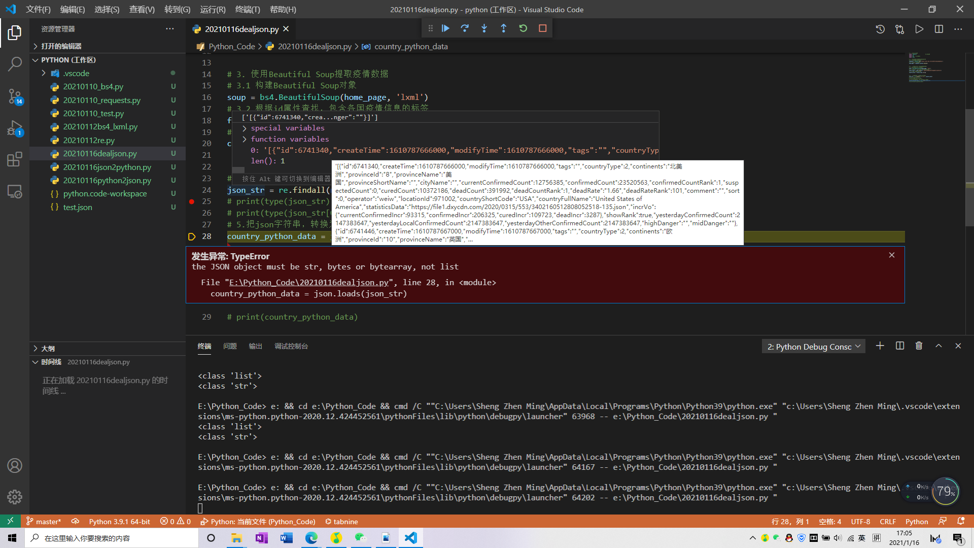The height and width of the screenshot is (548, 974).
Task: Expand special variables in the debug popup
Action: click(245, 128)
